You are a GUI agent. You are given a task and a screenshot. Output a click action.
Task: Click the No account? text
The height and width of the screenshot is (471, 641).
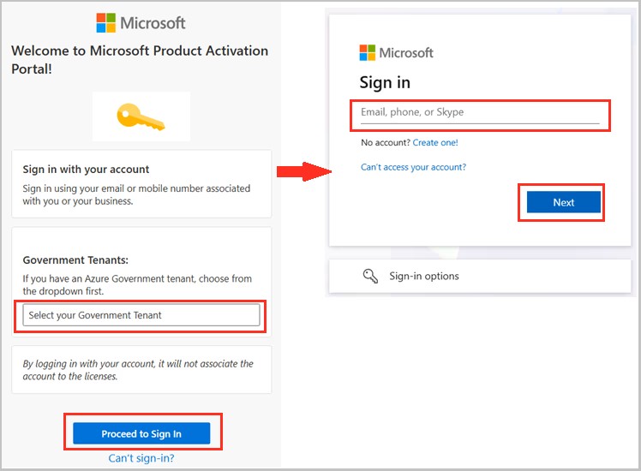pos(385,143)
